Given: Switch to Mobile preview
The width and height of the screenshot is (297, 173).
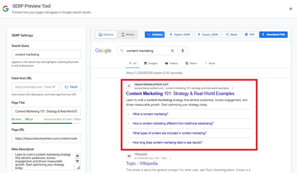Looking at the screenshot, I should coord(128,34).
